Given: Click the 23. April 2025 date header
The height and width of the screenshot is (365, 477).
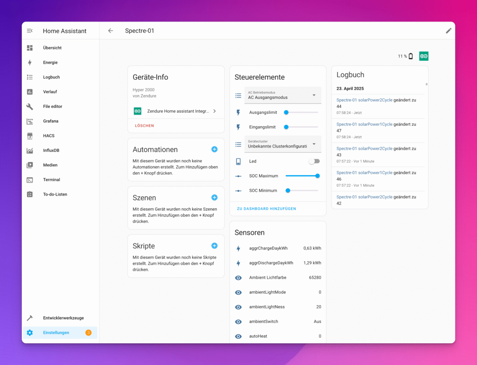Looking at the screenshot, I should (x=350, y=89).
